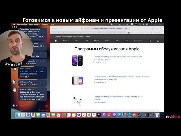Open Podcasts from the Dock
This screenshot has width=181, height=136.
[114, 115]
